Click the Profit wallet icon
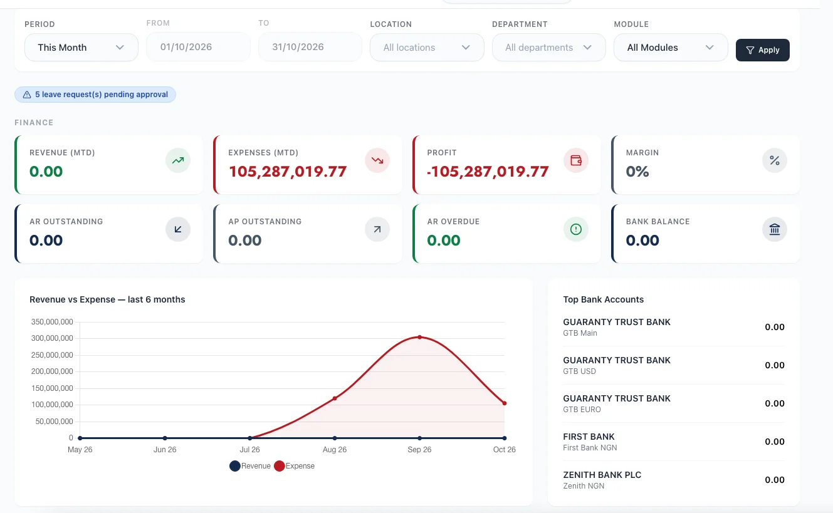833x513 pixels. click(x=576, y=160)
